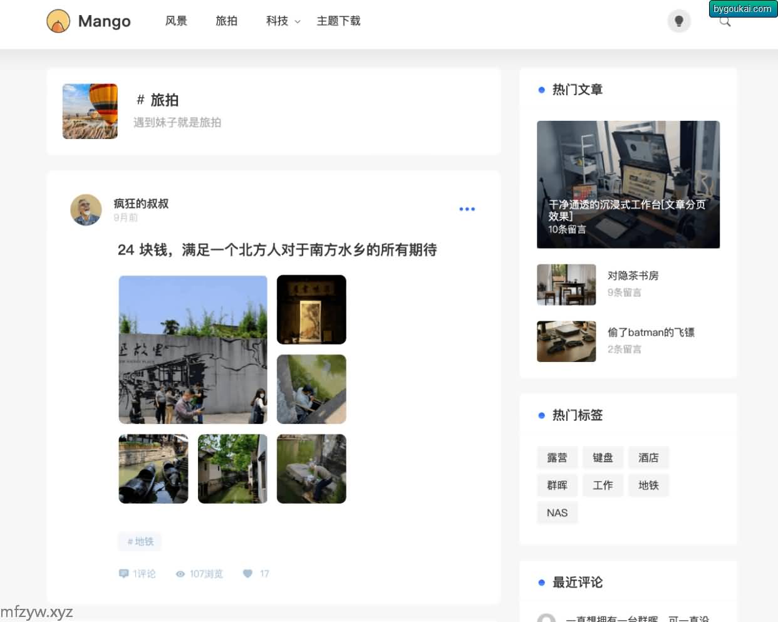This screenshot has width=778, height=622.
Task: Click the Mango logo icon
Action: tap(58, 21)
